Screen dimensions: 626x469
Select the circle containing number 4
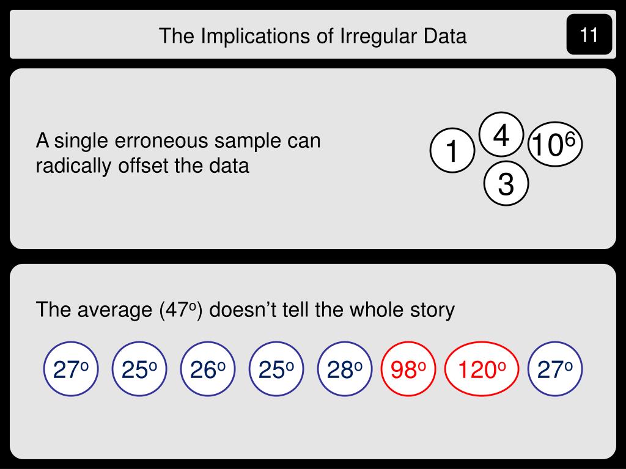coord(501,134)
